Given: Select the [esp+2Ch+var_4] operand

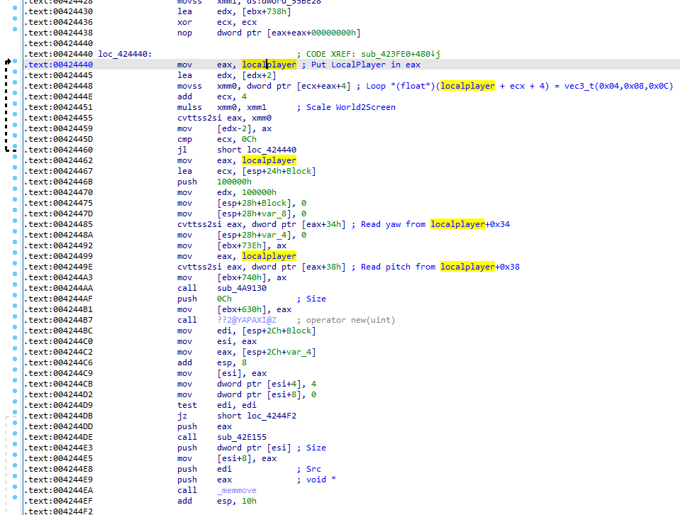Looking at the screenshot, I should pyautogui.click(x=279, y=352).
